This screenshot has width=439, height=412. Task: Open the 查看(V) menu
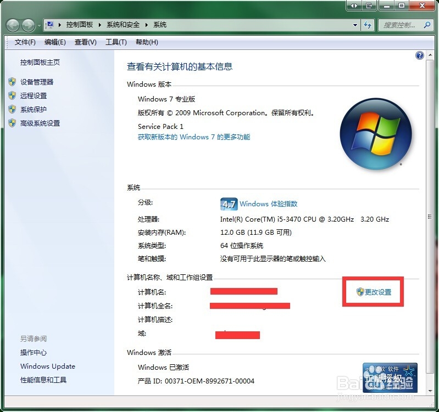coord(85,42)
